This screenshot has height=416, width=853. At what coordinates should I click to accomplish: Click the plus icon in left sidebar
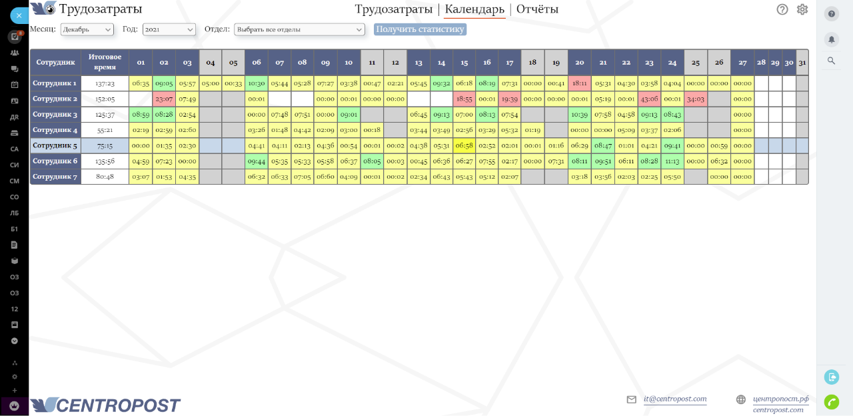tap(15, 390)
